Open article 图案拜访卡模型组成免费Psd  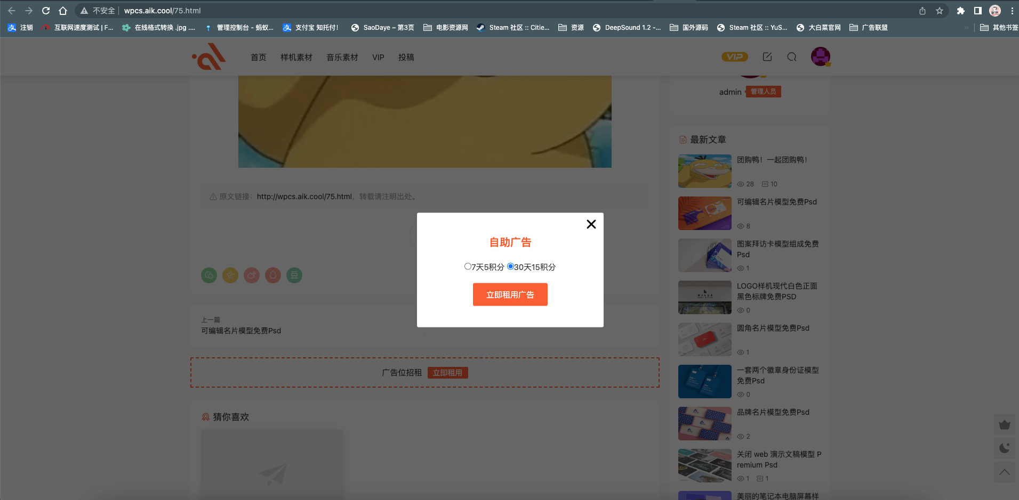pos(778,249)
